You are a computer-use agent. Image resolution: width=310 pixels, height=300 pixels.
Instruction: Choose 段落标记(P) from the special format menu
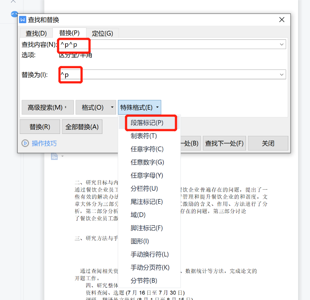coord(147,123)
